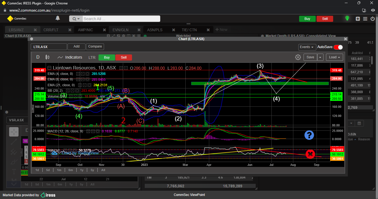Toggle visibility of EMA (4) indicator
The height and width of the screenshot is (199, 378).
point(78,74)
